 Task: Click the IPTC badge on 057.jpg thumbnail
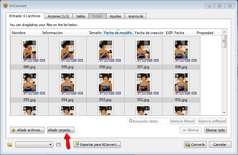[x=150, y=60]
